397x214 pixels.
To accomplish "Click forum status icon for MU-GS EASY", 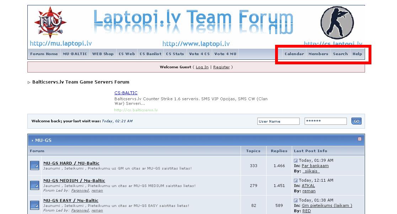I will pyautogui.click(x=34, y=205).
